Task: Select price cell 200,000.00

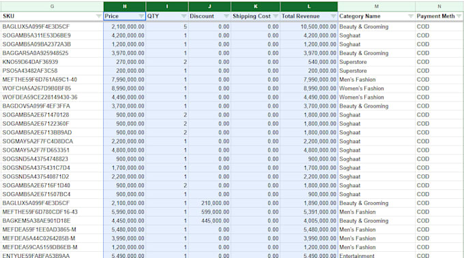Action: (x=125, y=71)
